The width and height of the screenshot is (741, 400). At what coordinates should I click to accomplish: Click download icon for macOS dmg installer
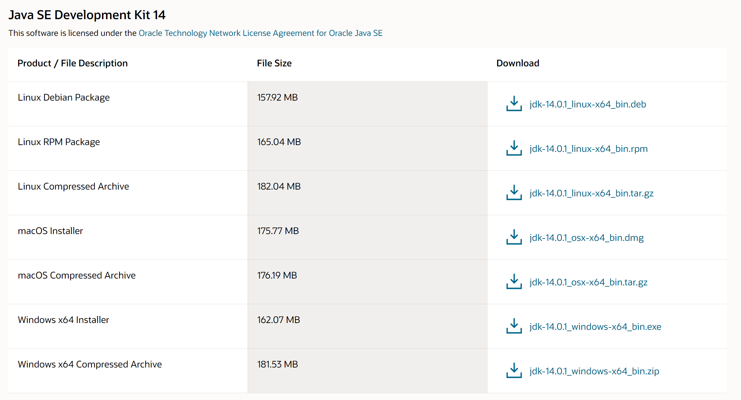pyautogui.click(x=514, y=237)
